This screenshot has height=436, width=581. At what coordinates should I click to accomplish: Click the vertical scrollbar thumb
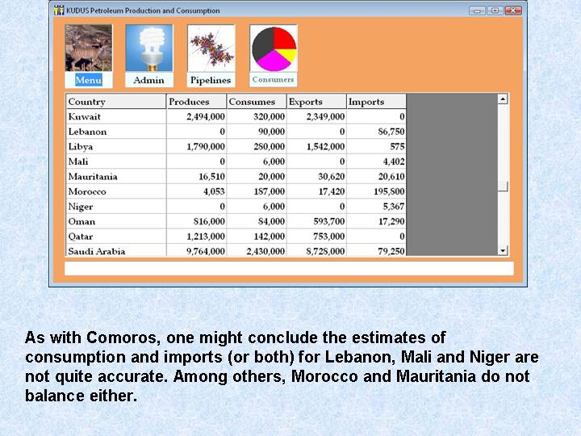point(504,187)
